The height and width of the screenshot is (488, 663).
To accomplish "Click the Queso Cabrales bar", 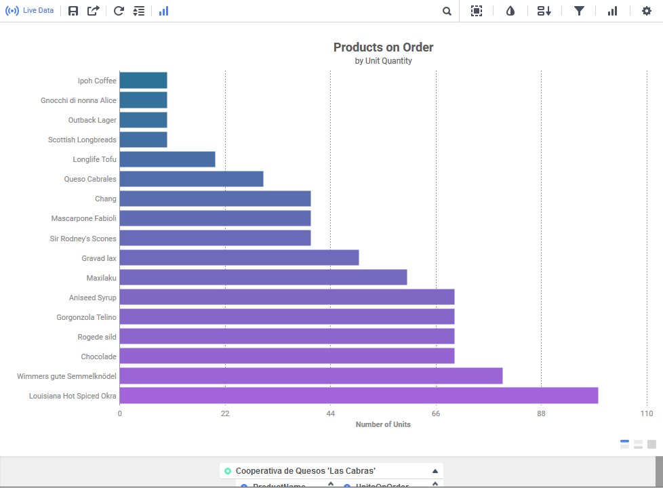I will click(191, 179).
